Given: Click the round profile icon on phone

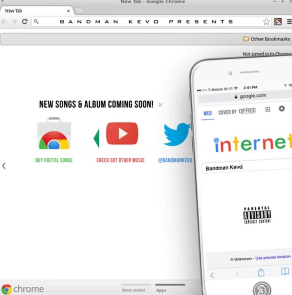Looking at the screenshot, I should pyautogui.click(x=282, y=108).
